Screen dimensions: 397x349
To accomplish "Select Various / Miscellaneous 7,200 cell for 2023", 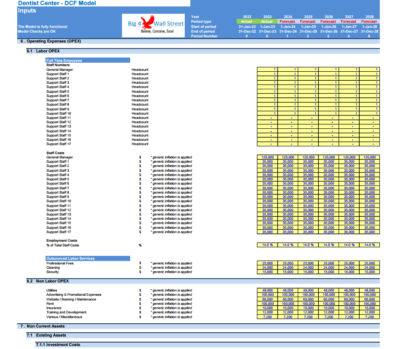I will click(x=267, y=317).
